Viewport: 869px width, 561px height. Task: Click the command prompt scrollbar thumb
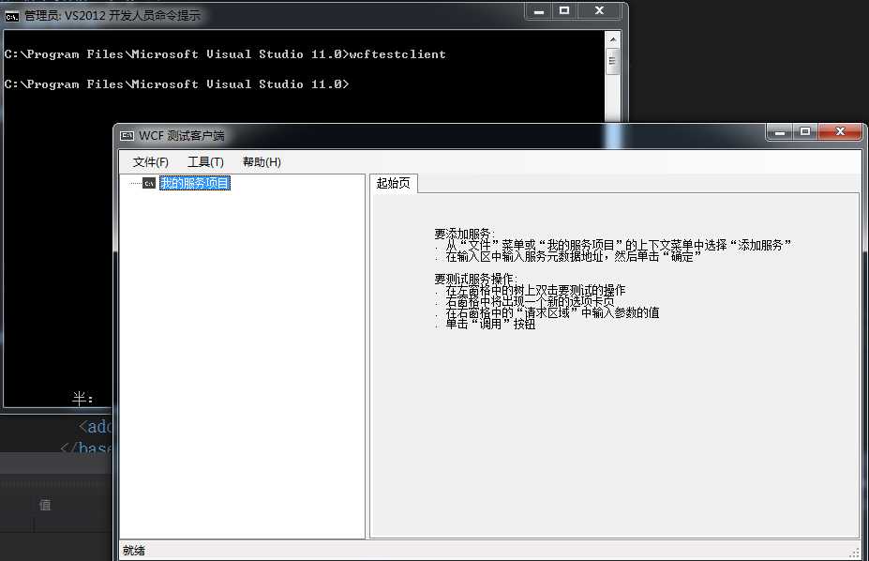coord(613,61)
